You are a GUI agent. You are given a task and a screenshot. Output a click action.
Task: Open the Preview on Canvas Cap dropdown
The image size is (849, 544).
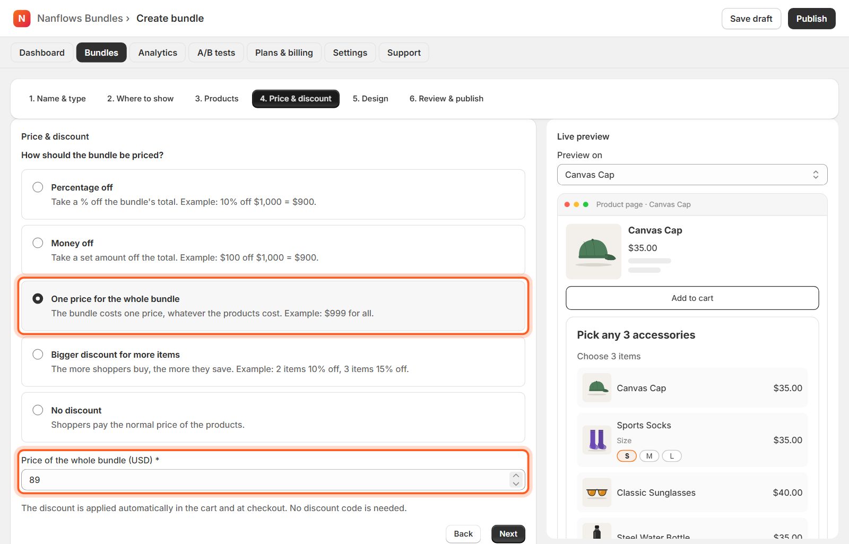tap(692, 175)
